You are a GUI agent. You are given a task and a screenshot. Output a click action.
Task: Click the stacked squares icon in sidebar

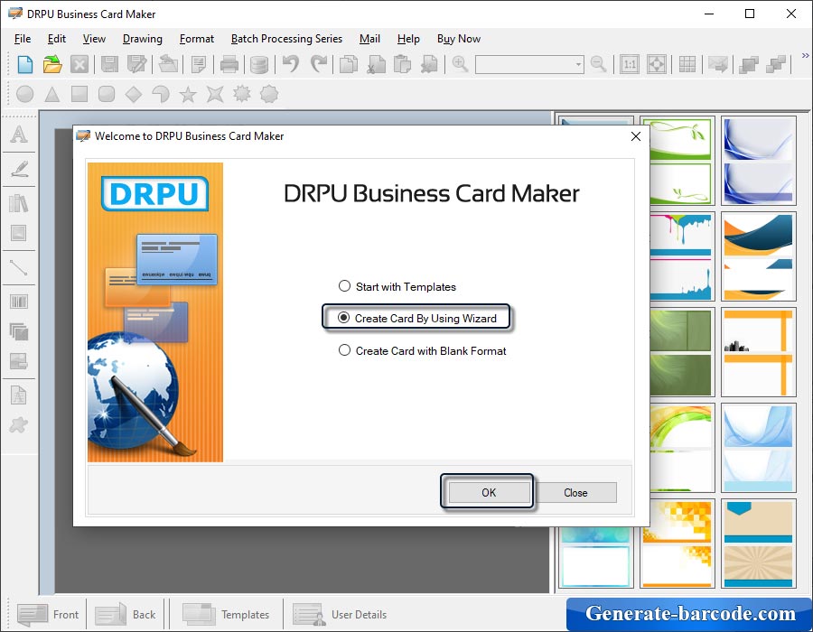pyautogui.click(x=19, y=331)
